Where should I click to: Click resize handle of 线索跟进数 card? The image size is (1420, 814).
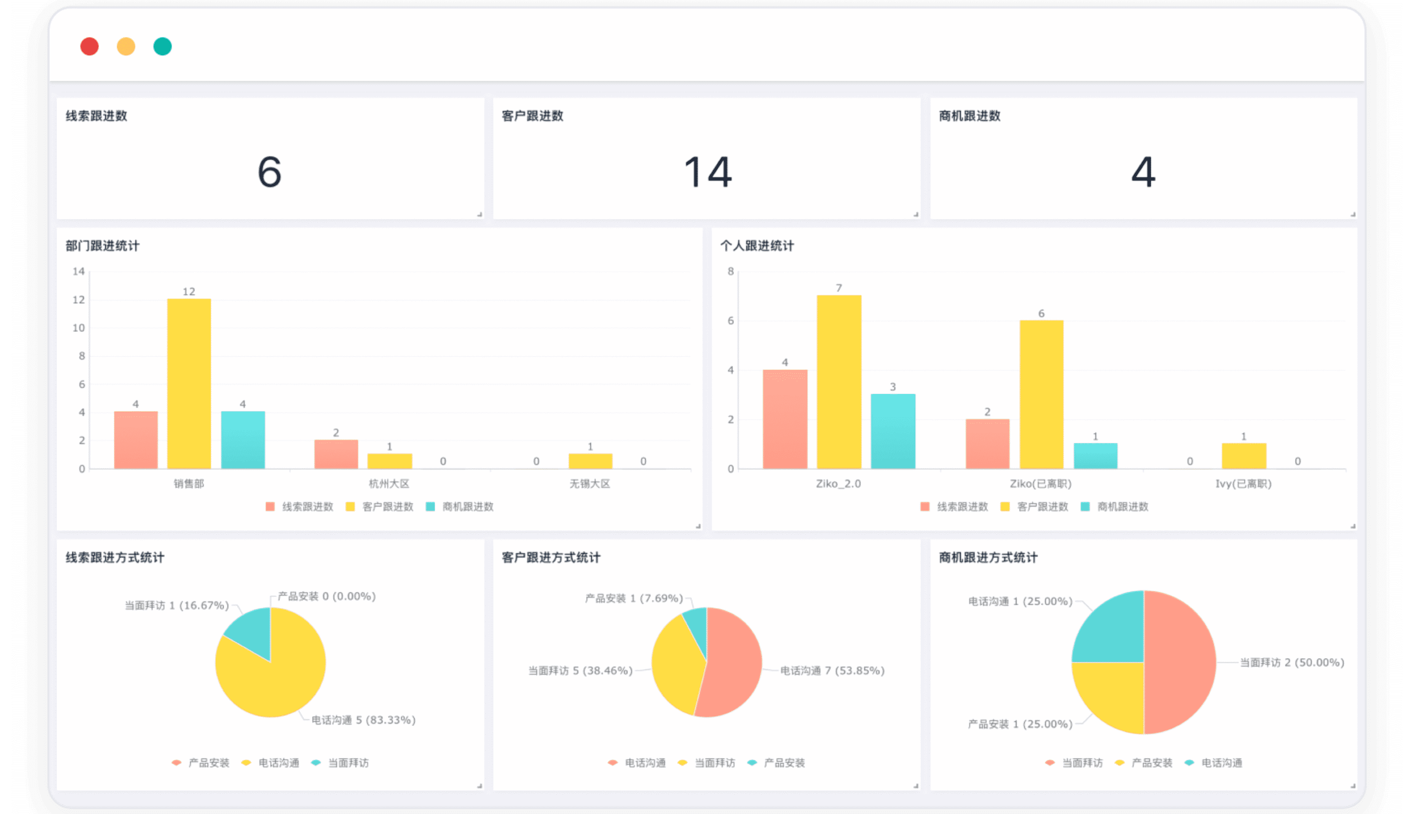click(480, 214)
